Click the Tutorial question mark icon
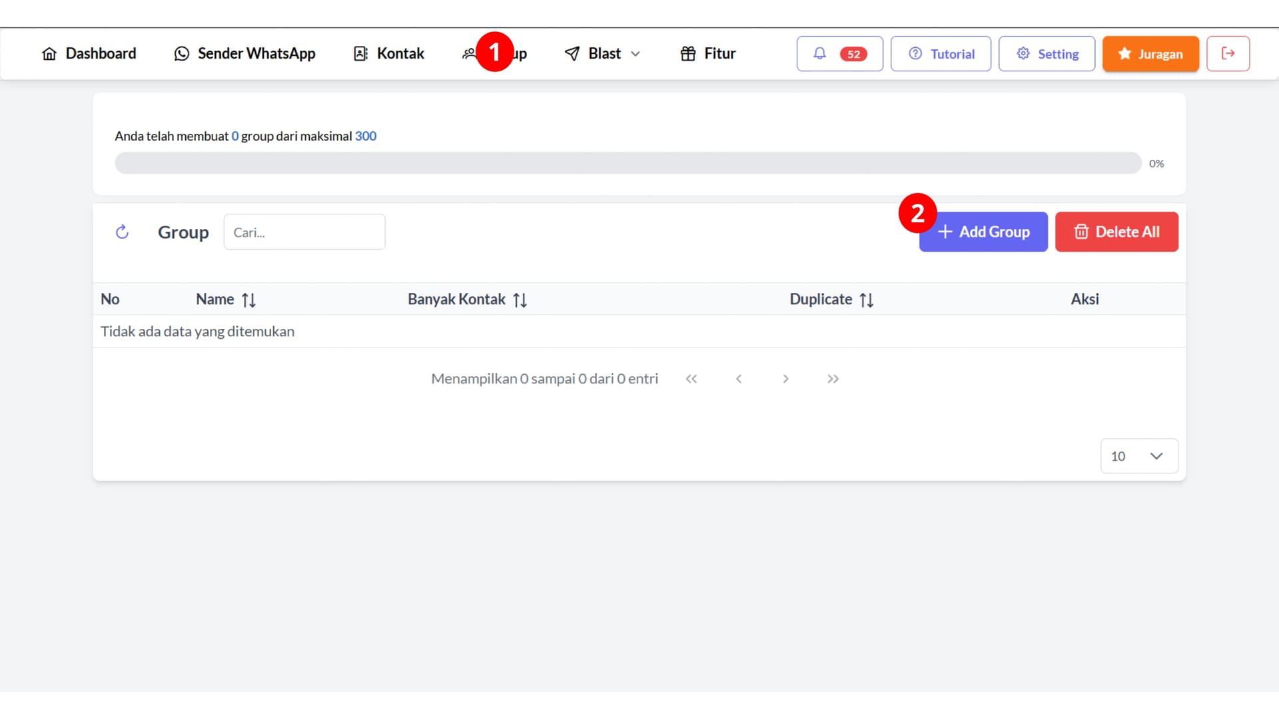The image size is (1279, 719). 915,53
